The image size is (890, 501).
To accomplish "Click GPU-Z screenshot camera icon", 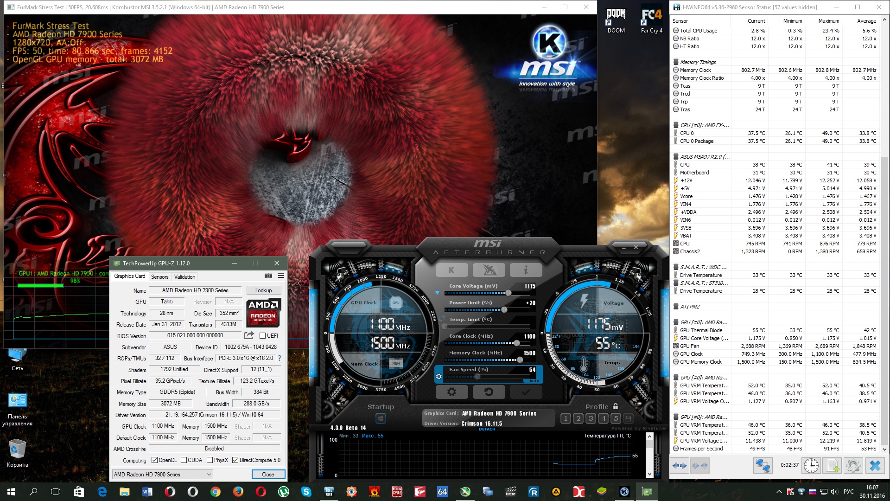I will click(x=268, y=276).
